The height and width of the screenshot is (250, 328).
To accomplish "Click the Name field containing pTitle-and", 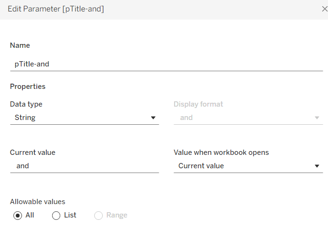I will [166, 64].
